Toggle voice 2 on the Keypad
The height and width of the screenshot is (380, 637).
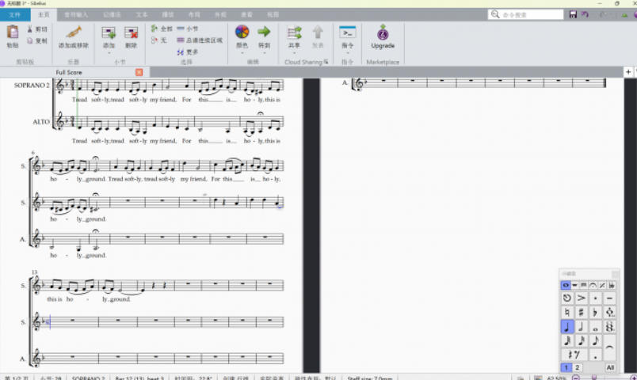pos(577,367)
